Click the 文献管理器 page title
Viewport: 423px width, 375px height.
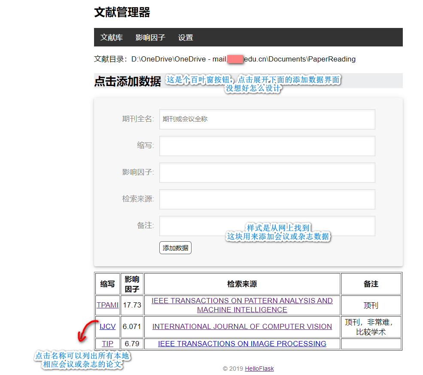(x=122, y=12)
